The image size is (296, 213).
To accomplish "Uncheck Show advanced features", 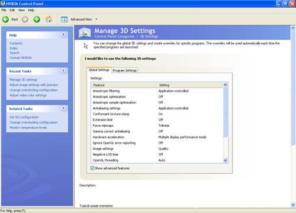I will 92,168.
